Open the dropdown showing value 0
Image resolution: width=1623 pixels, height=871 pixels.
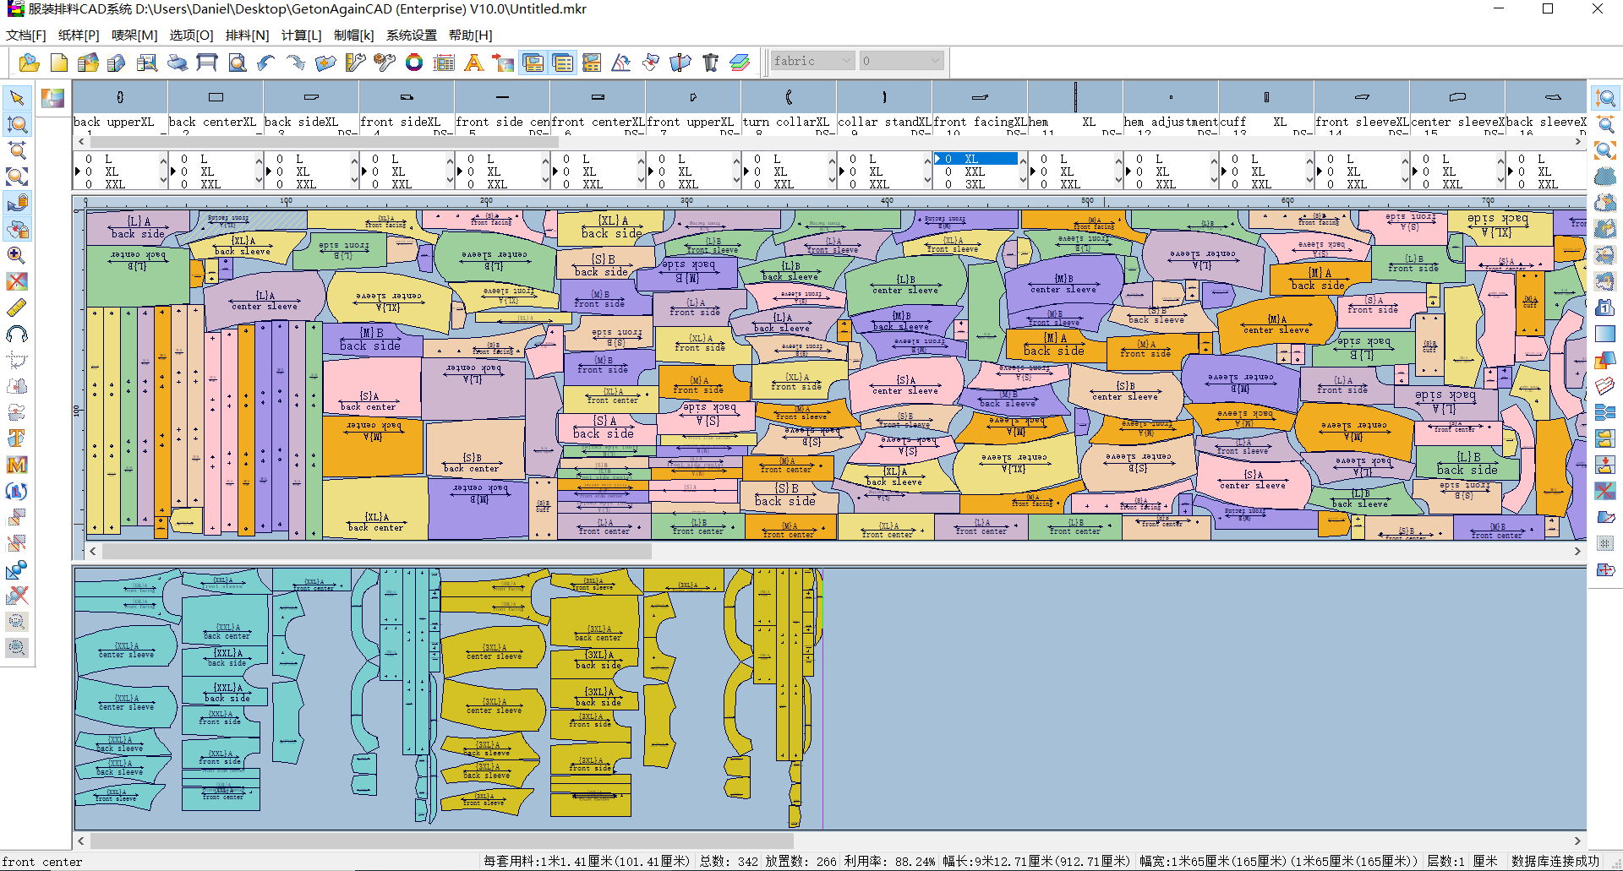point(901,61)
